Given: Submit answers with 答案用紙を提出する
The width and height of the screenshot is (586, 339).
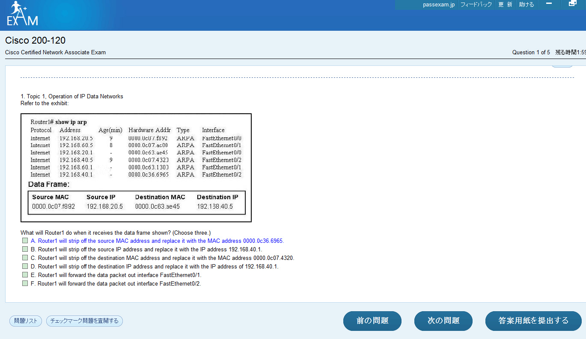Looking at the screenshot, I should pos(533,321).
